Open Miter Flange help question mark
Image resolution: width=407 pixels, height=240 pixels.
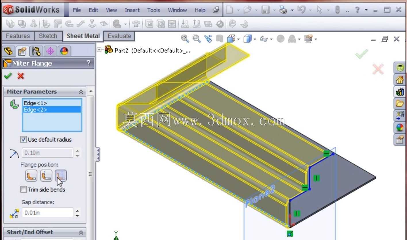tap(89, 63)
